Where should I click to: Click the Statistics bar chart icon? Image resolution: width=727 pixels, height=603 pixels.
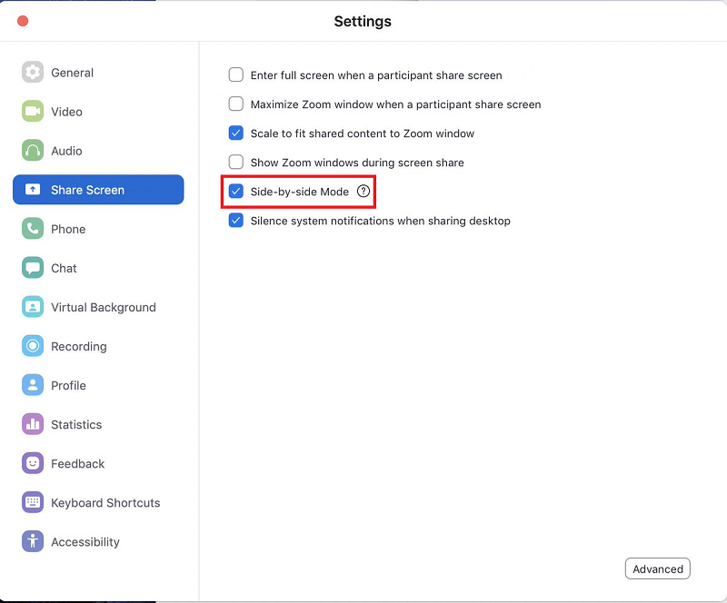(x=33, y=424)
